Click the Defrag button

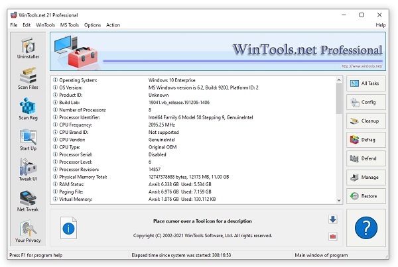pos(365,140)
